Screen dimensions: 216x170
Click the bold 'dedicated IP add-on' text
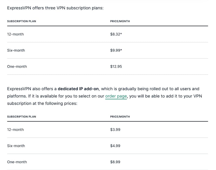tap(78, 89)
